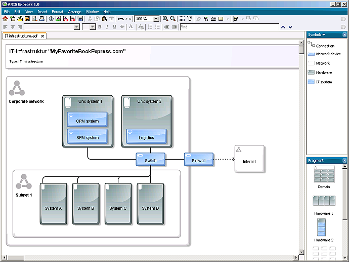Click inside the Find search field
This screenshot has height=262, width=349.
230,27
